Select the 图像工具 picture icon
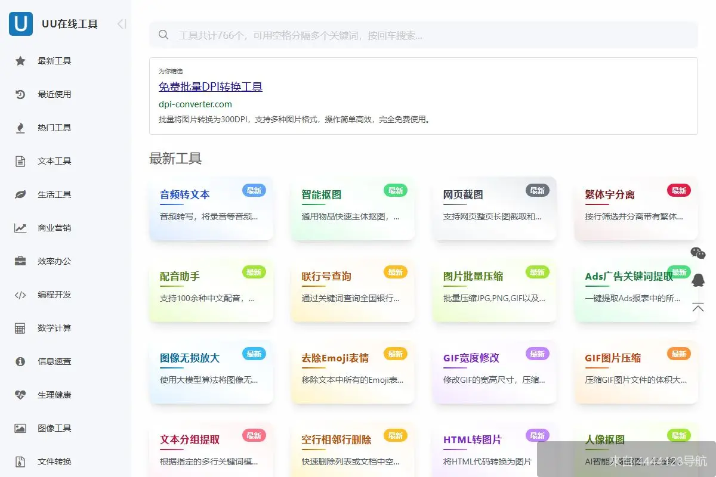This screenshot has width=716, height=477. pyautogui.click(x=20, y=428)
